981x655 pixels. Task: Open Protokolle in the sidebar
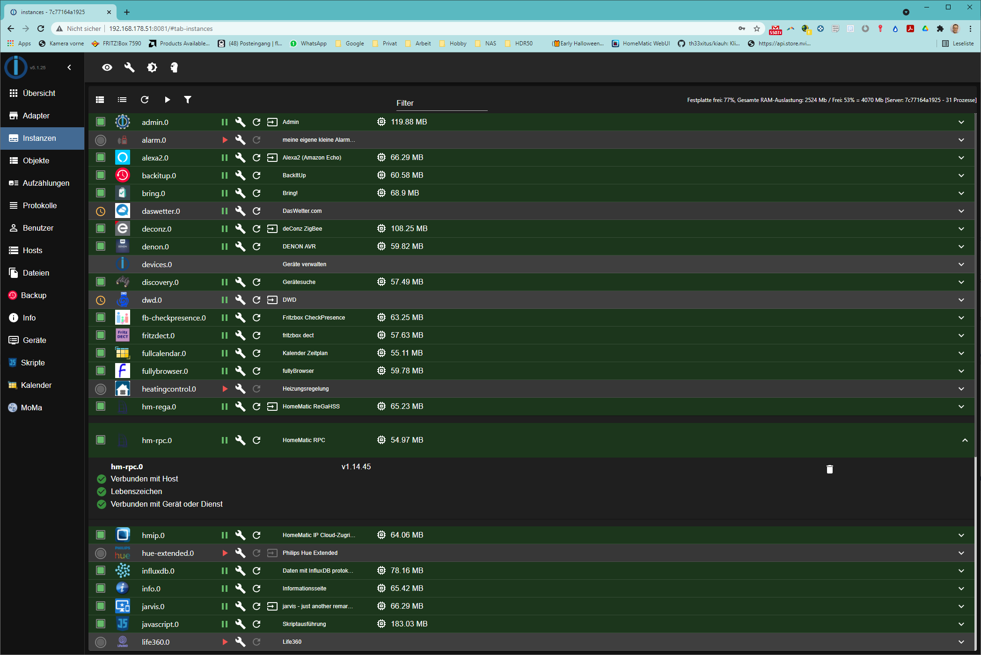click(40, 205)
